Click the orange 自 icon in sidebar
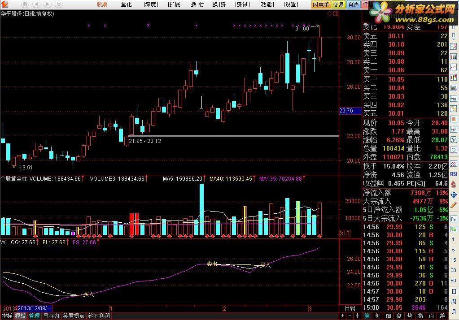The width and height of the screenshot is (459, 320). (454, 119)
